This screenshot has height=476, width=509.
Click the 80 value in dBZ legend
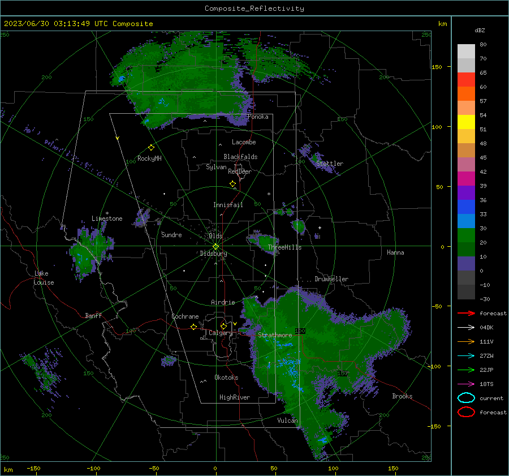tap(483, 45)
